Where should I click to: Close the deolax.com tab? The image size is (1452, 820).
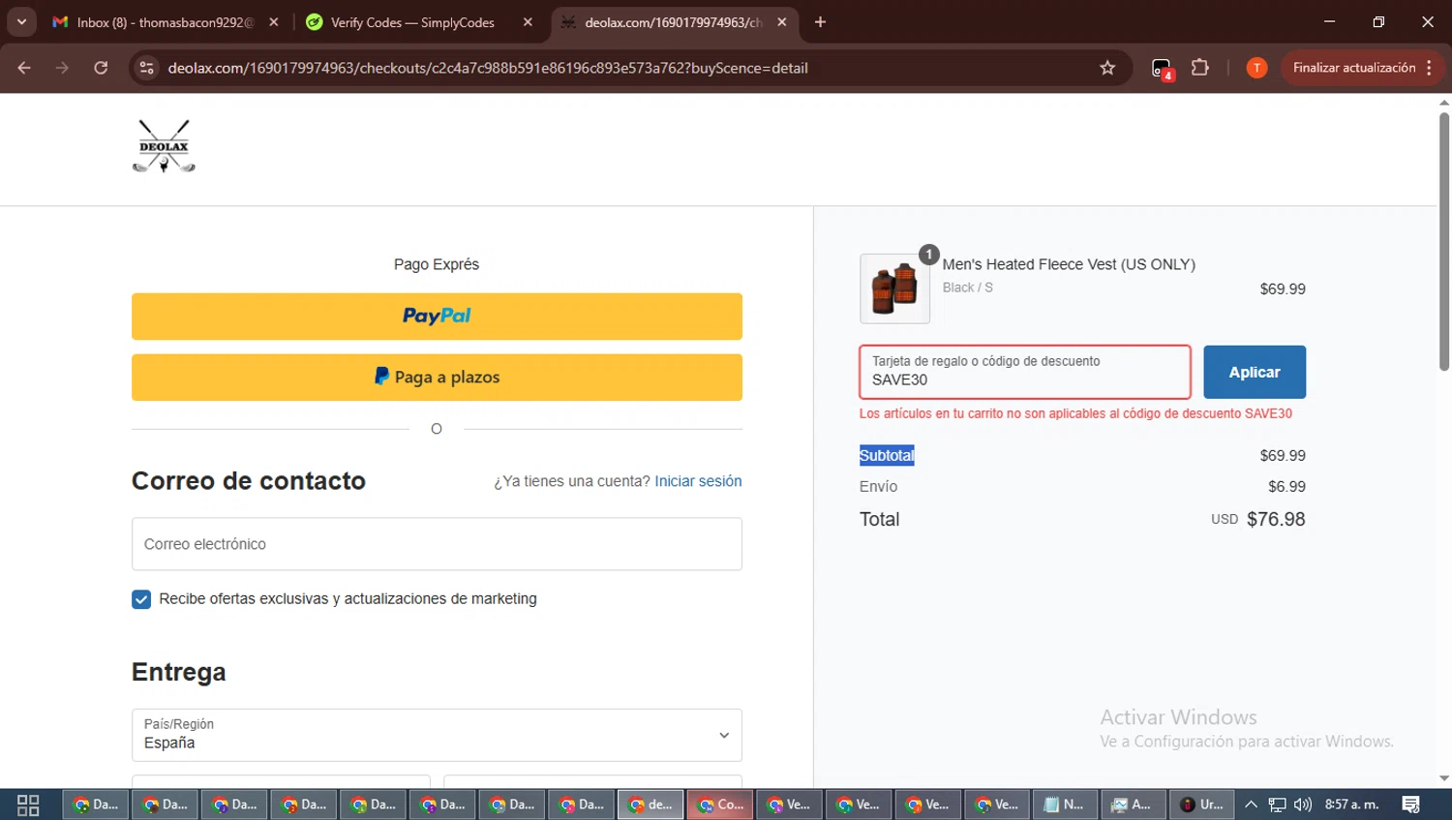(x=782, y=22)
